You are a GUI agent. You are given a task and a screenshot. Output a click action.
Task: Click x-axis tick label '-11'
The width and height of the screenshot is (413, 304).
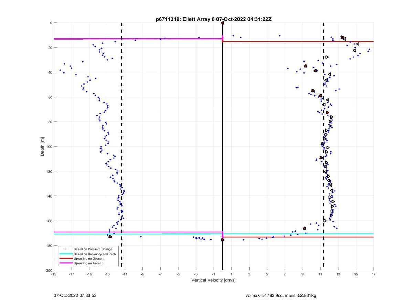click(x=125, y=274)
